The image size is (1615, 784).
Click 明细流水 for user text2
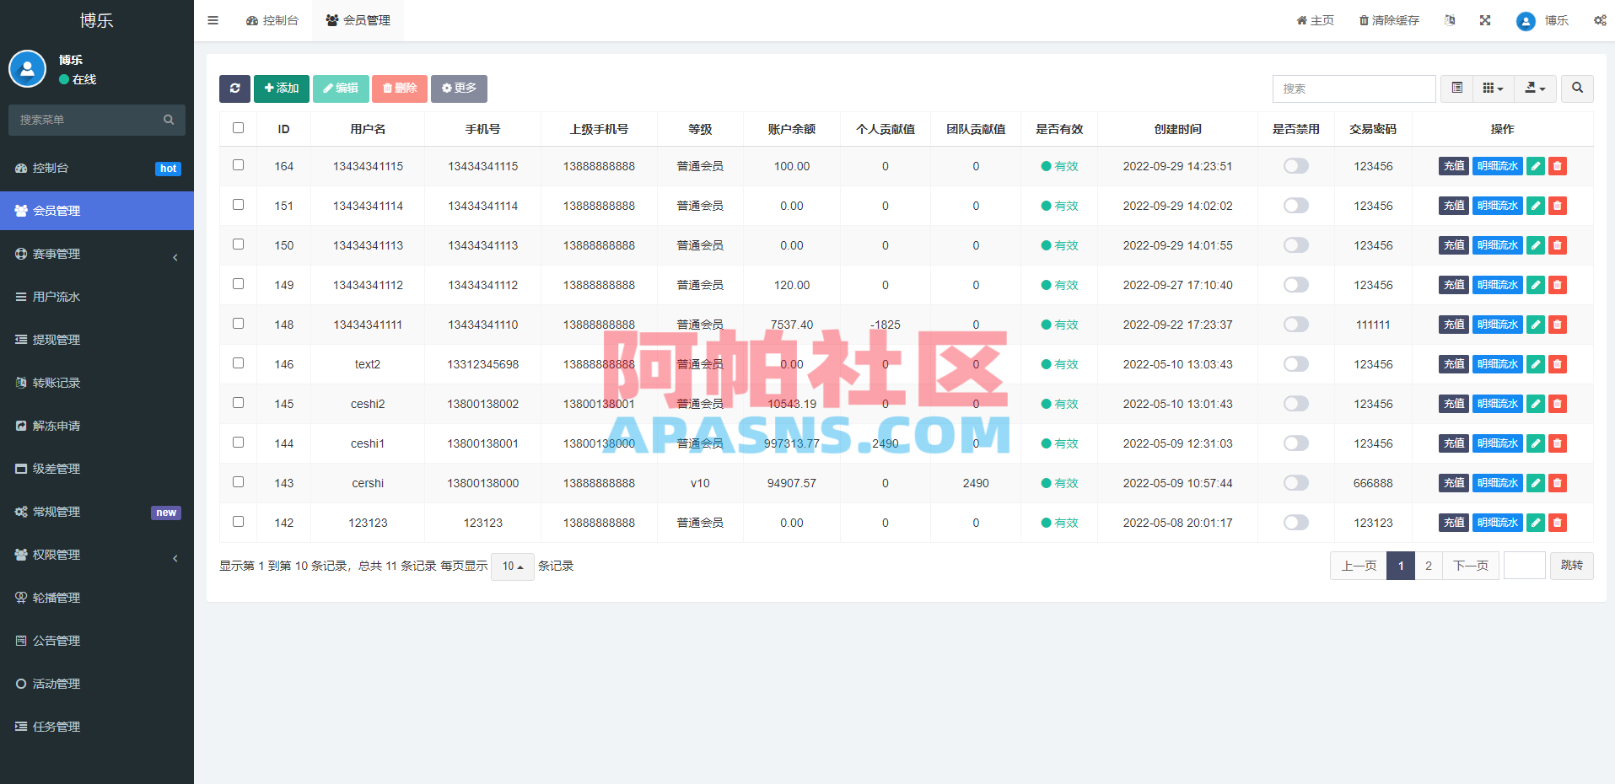pyautogui.click(x=1497, y=364)
